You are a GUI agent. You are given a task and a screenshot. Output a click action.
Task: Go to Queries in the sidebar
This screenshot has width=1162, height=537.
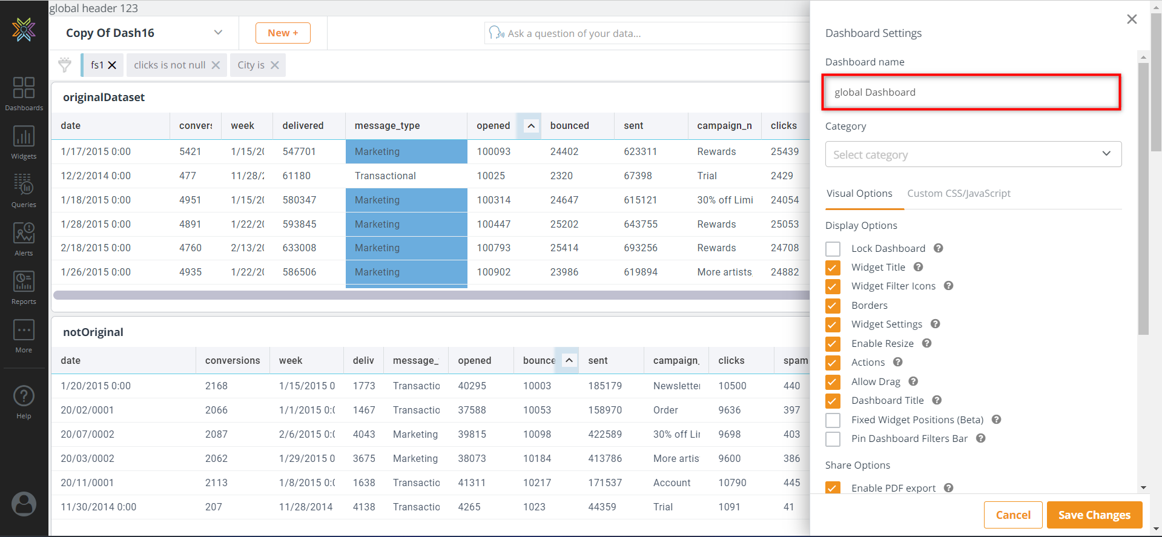coord(24,185)
